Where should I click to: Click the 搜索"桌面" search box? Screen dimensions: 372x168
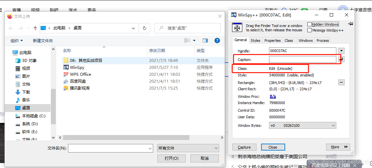point(187,28)
